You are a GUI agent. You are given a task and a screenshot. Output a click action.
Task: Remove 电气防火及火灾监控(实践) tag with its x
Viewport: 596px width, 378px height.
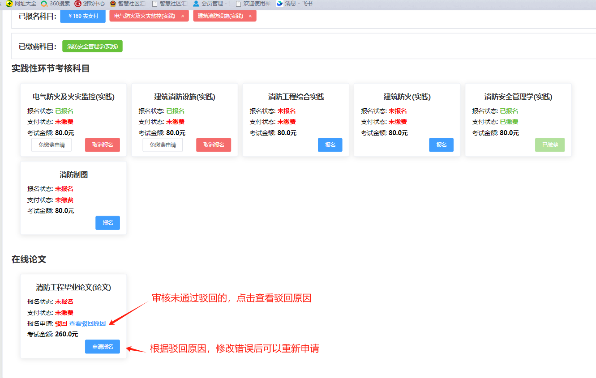click(x=182, y=16)
